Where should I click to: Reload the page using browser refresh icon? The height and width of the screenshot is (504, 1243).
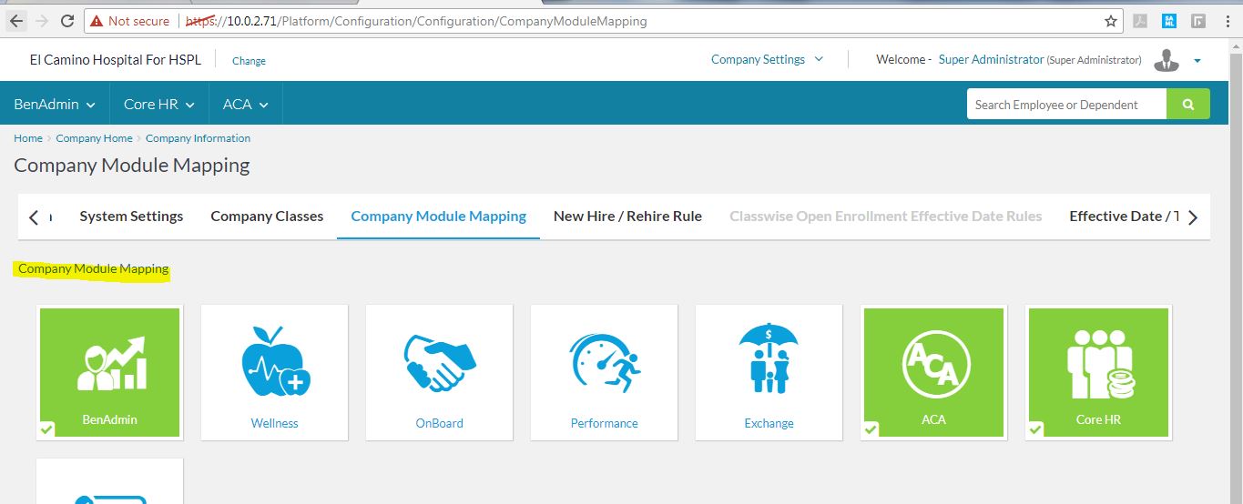click(x=67, y=21)
